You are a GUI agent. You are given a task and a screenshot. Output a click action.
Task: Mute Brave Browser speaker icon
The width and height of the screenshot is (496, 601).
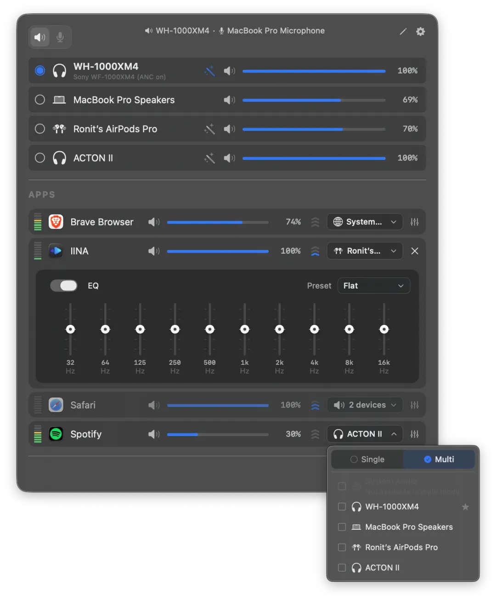(154, 222)
